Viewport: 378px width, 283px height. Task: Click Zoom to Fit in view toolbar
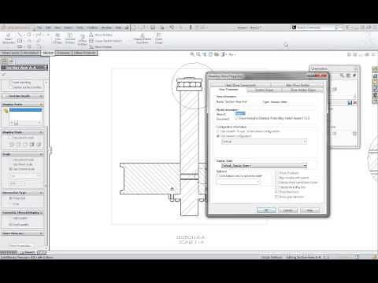coord(192,54)
